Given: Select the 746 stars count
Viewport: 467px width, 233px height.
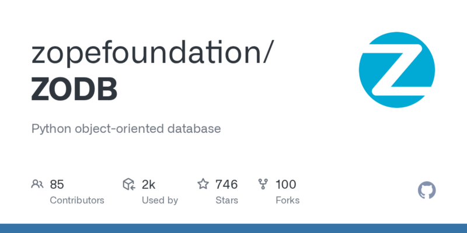Looking at the screenshot, I should (x=226, y=185).
